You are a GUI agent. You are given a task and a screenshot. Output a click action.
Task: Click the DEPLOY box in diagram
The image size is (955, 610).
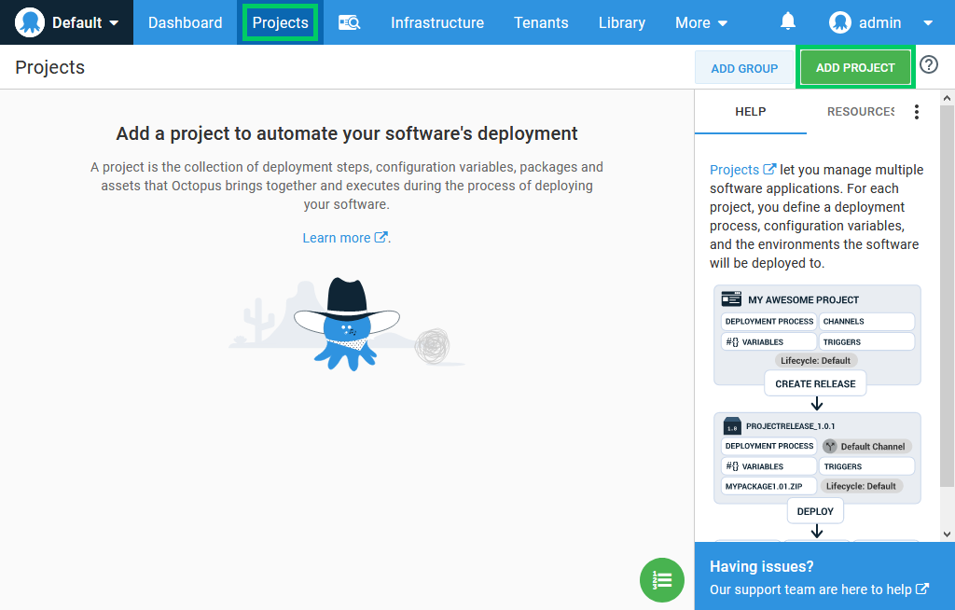(x=815, y=511)
